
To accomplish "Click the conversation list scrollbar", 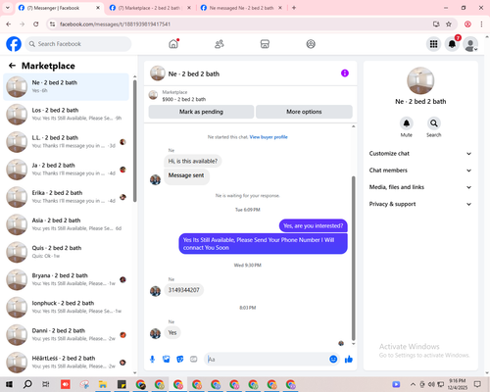I will point(135,141).
